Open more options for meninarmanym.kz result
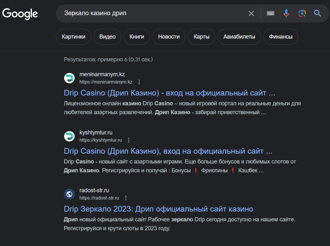 coord(139,82)
